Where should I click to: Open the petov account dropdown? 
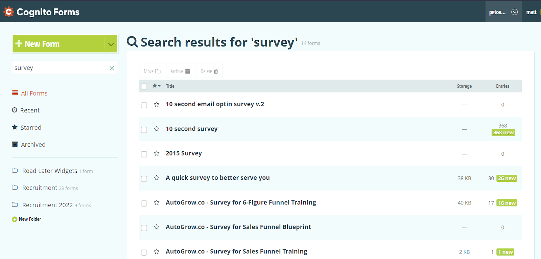click(x=503, y=12)
